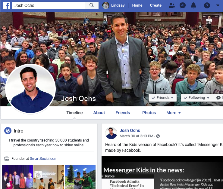
Task: Open the Messenger Kids in the news image
Action: coord(162,172)
